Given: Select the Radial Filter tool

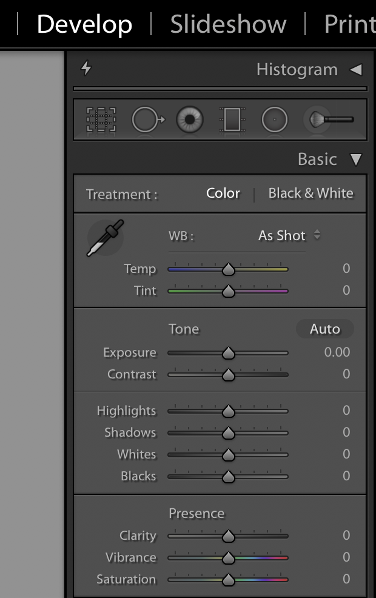Looking at the screenshot, I should 274,120.
